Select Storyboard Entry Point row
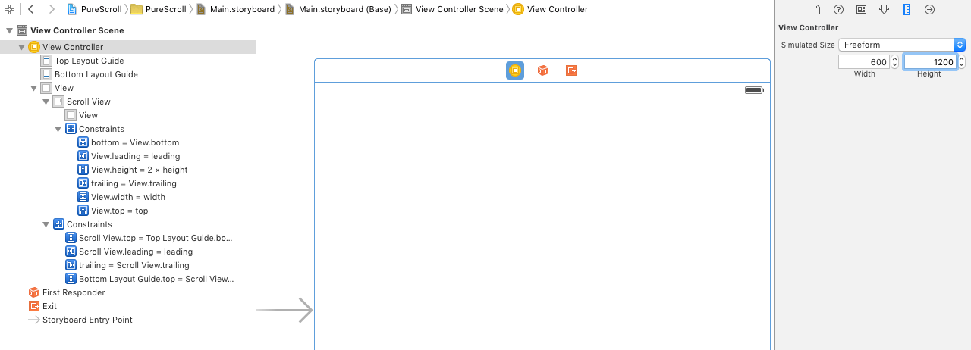Image resolution: width=971 pixels, height=350 pixels. [127, 320]
